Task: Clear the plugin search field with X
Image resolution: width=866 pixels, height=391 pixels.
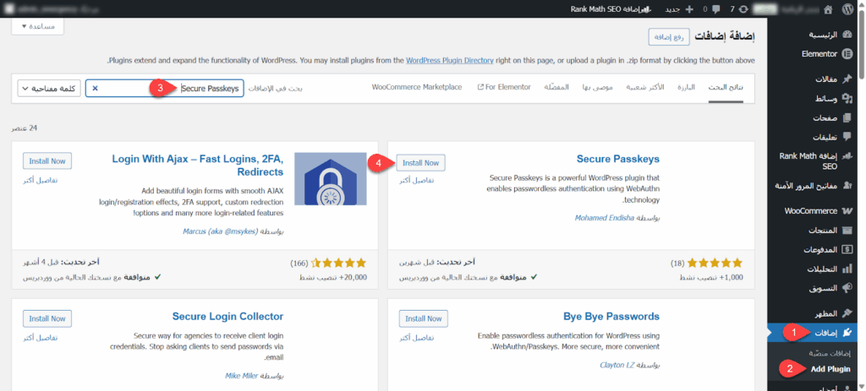Action: (95, 88)
